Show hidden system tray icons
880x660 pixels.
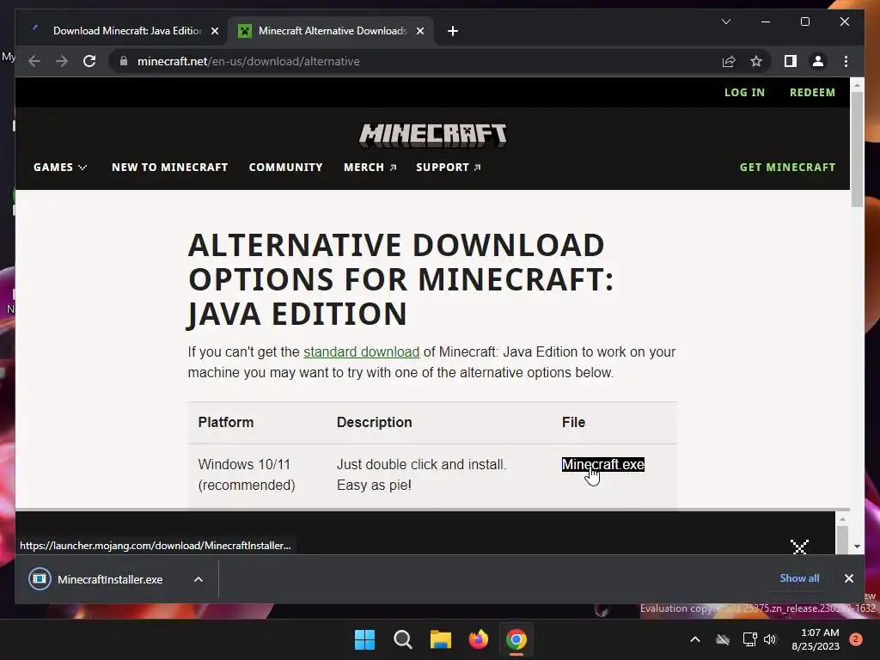tap(694, 639)
